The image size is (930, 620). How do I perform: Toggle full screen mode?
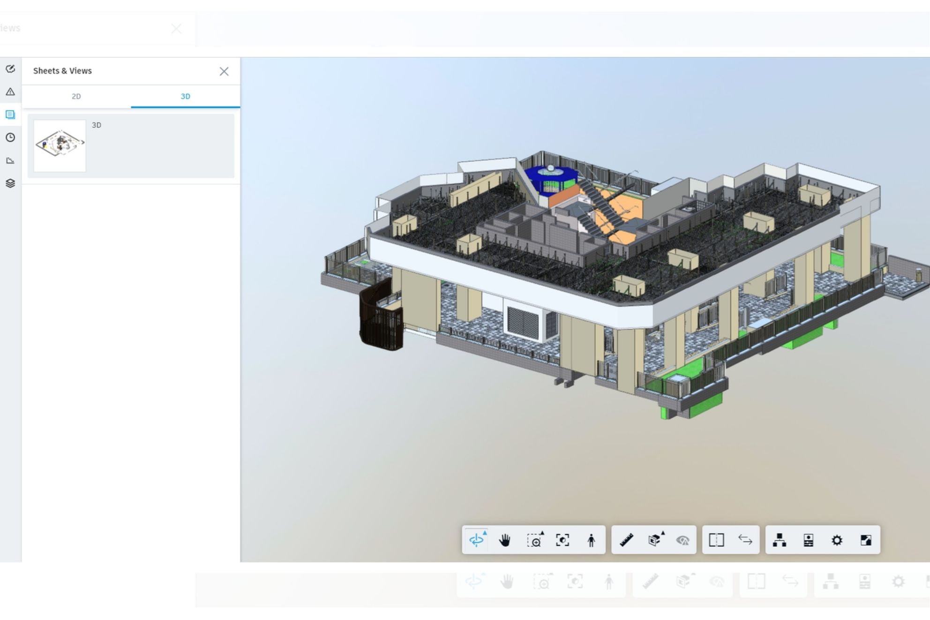coord(866,540)
